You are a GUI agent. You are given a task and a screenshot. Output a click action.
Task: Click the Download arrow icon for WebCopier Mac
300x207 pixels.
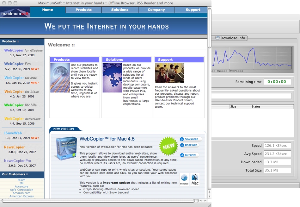click(182, 139)
